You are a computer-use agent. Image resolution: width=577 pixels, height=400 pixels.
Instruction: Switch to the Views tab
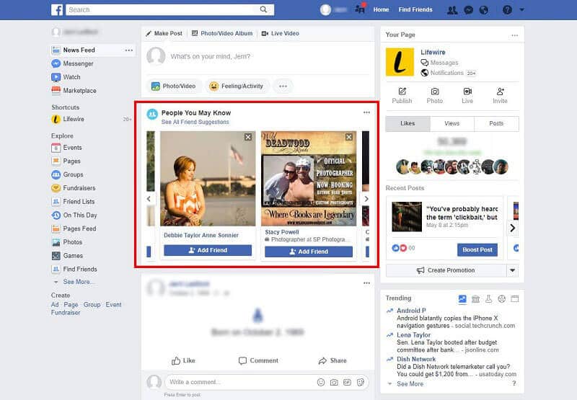click(x=452, y=123)
